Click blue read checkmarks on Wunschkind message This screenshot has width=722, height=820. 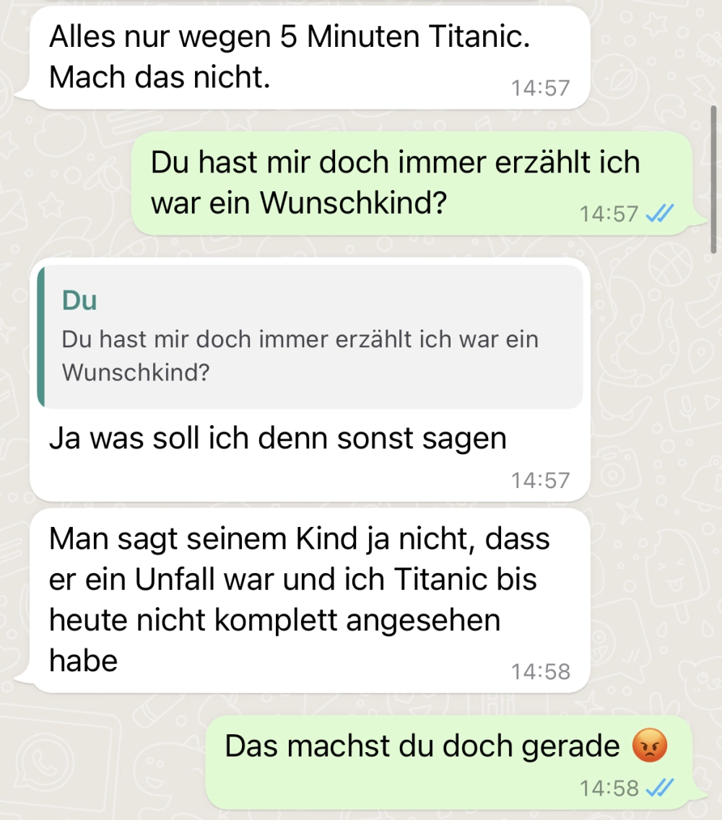click(660, 214)
